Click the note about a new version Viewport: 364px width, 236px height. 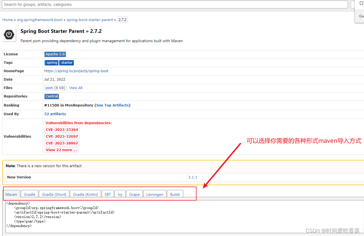pyautogui.click(x=44, y=166)
